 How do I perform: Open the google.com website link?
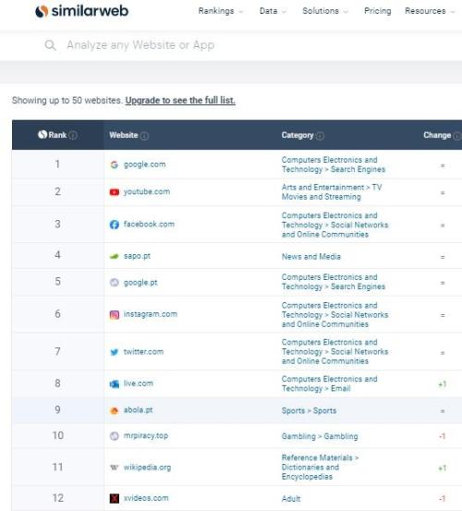click(x=144, y=164)
